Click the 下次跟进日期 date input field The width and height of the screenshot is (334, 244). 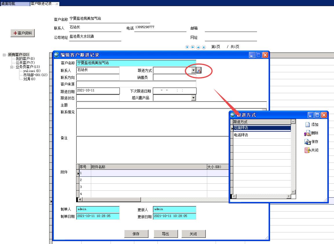pyautogui.click(x=175, y=91)
